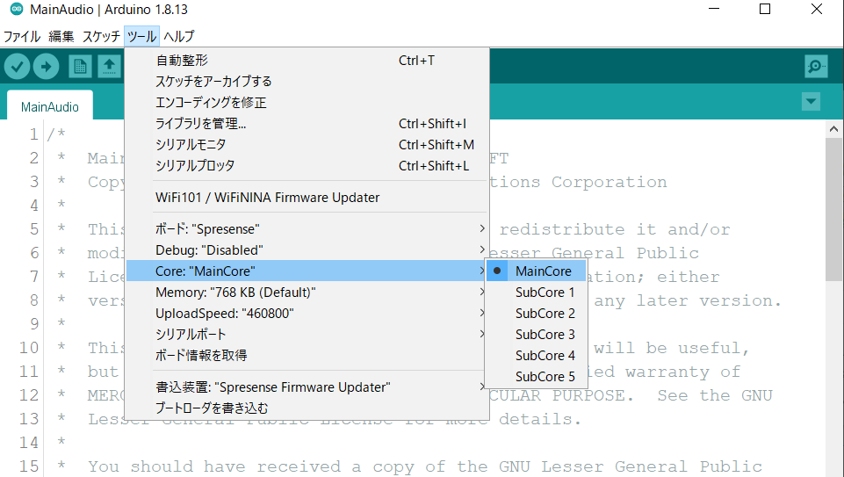Viewport: 844px width, 477px height.
Task: Open シリアルモニタ menu entry
Action: [x=307, y=144]
